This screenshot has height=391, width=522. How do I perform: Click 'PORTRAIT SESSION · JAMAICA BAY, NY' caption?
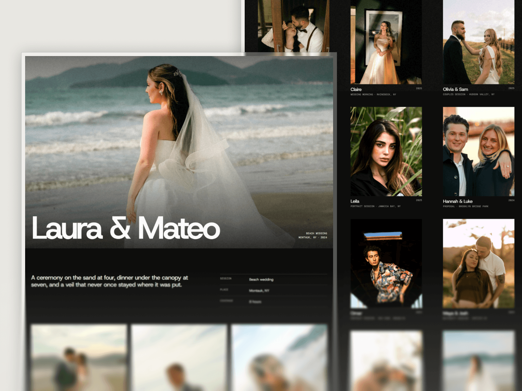(376, 206)
